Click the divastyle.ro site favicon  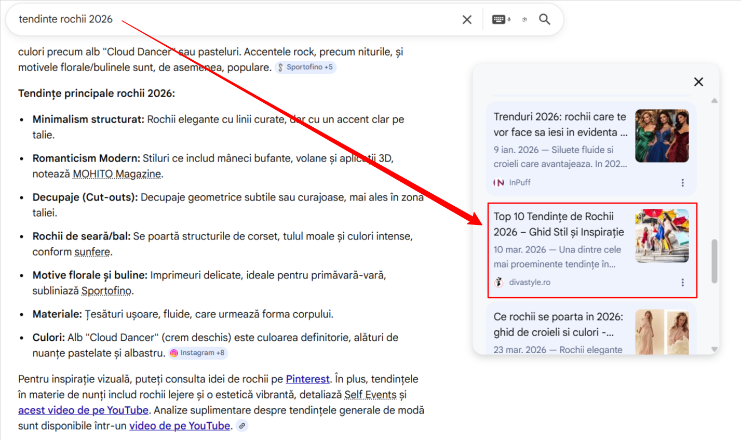[x=499, y=282]
